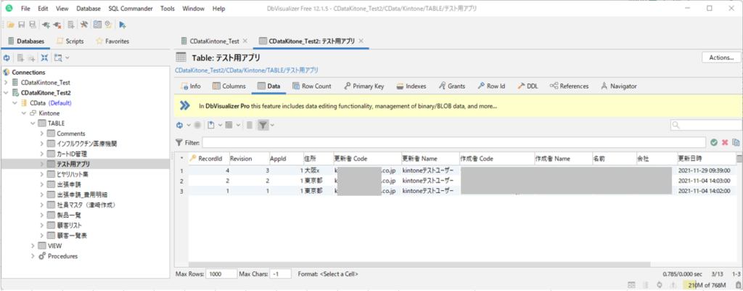Open dropdown arrow next to export icon
The width and height of the screenshot is (743, 291).
pyautogui.click(x=220, y=125)
